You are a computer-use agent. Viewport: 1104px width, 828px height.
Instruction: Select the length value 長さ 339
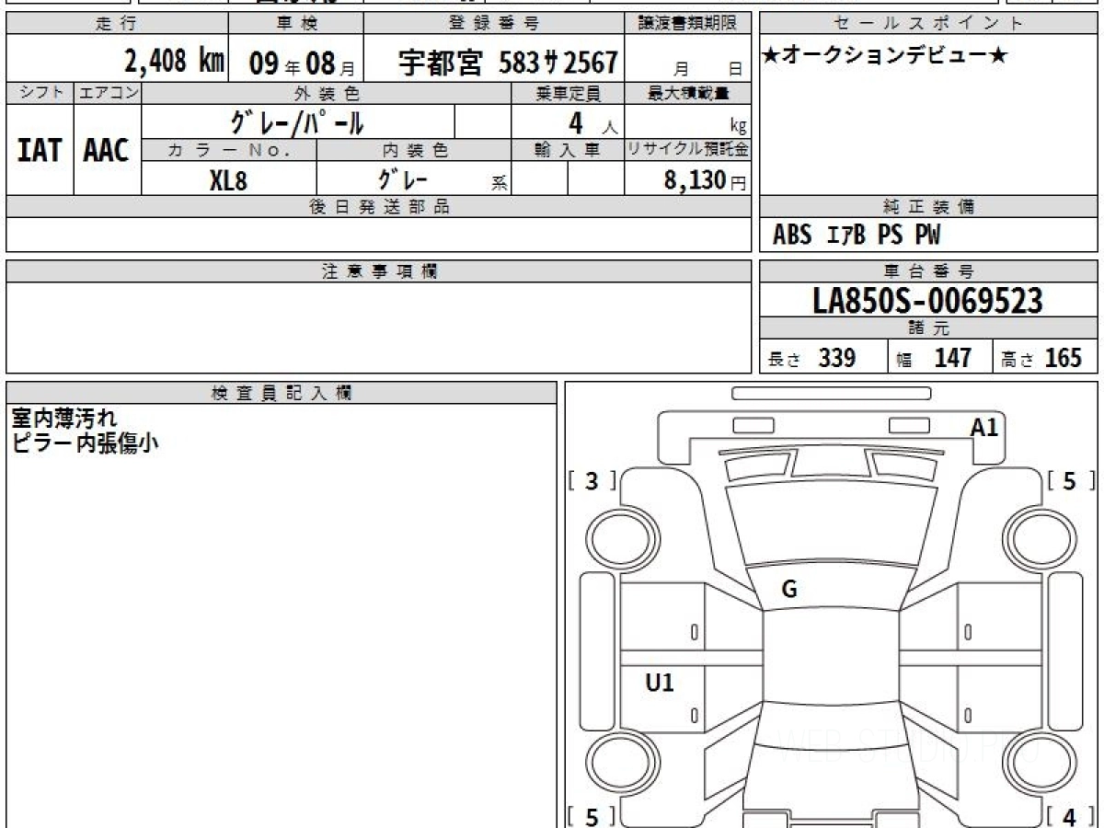point(811,358)
